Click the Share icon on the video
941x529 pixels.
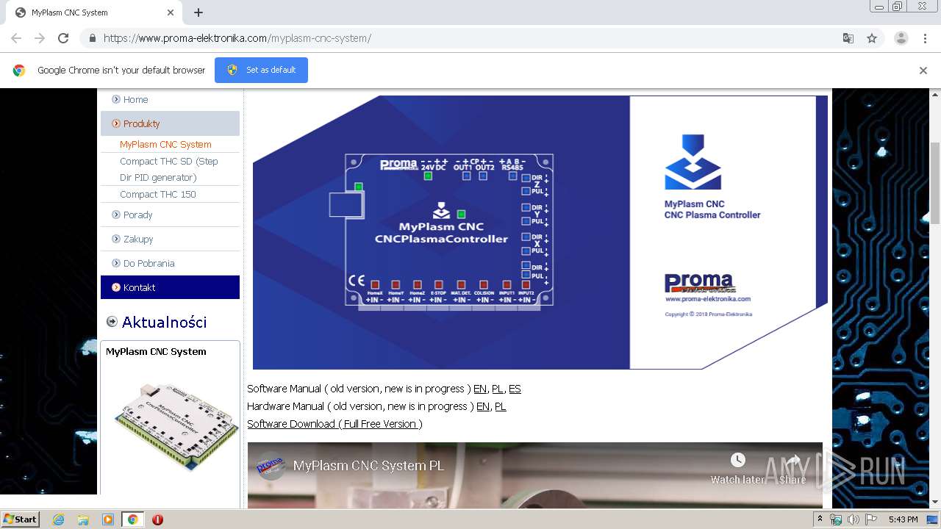(x=792, y=461)
